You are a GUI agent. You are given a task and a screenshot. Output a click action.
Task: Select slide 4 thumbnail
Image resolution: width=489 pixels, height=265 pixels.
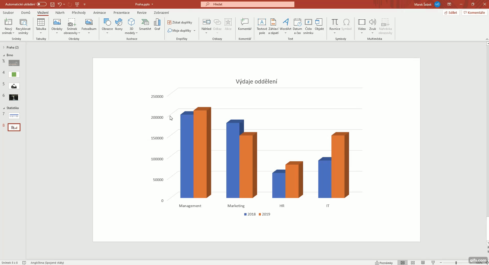tap(14, 74)
